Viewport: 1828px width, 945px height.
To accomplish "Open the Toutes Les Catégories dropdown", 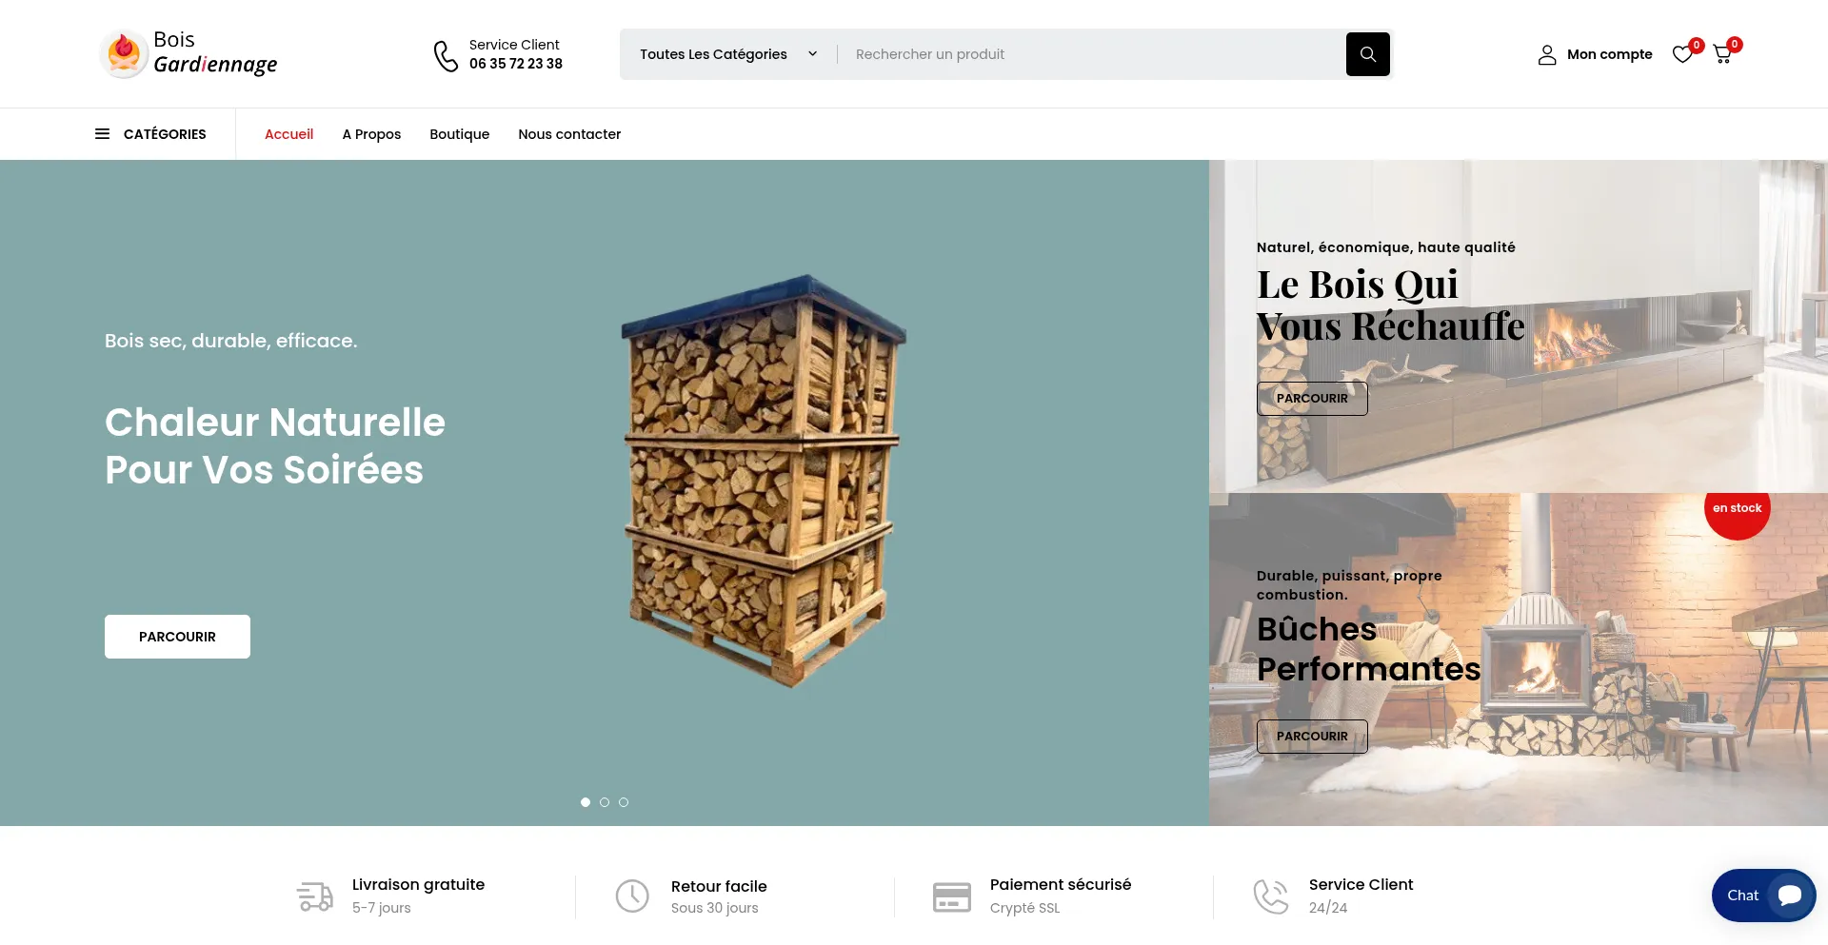I will [728, 54].
